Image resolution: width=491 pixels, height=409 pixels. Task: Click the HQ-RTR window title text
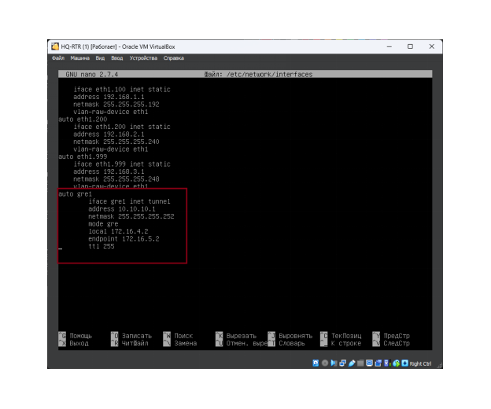point(118,46)
